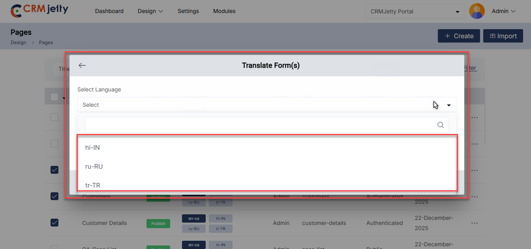The image size is (531, 249).
Task: Click the language search input field
Action: click(x=261, y=125)
